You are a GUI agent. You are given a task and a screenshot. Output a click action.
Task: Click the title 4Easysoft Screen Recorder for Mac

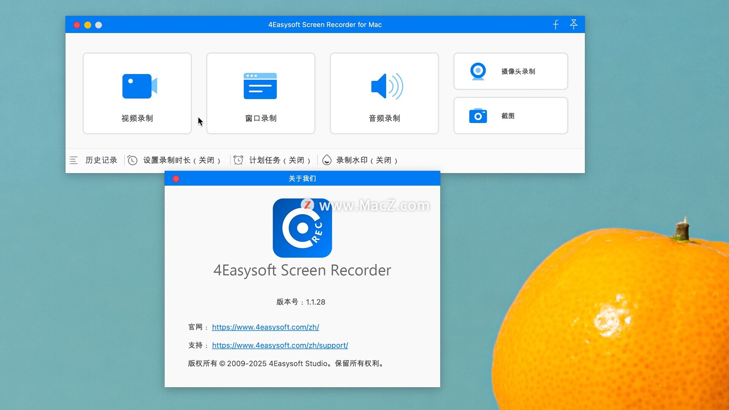325,25
